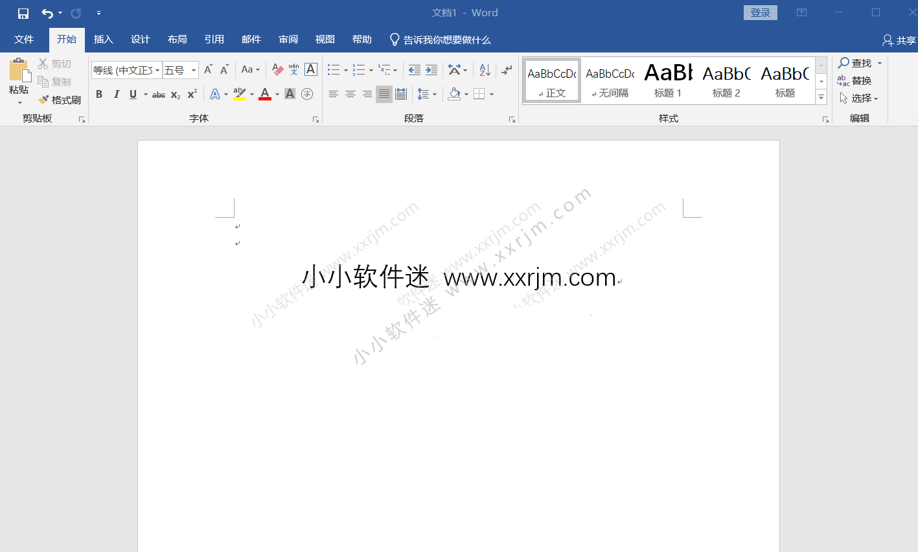Image resolution: width=918 pixels, height=552 pixels.
Task: Sort text with the A-Z sort icon
Action: click(x=485, y=70)
